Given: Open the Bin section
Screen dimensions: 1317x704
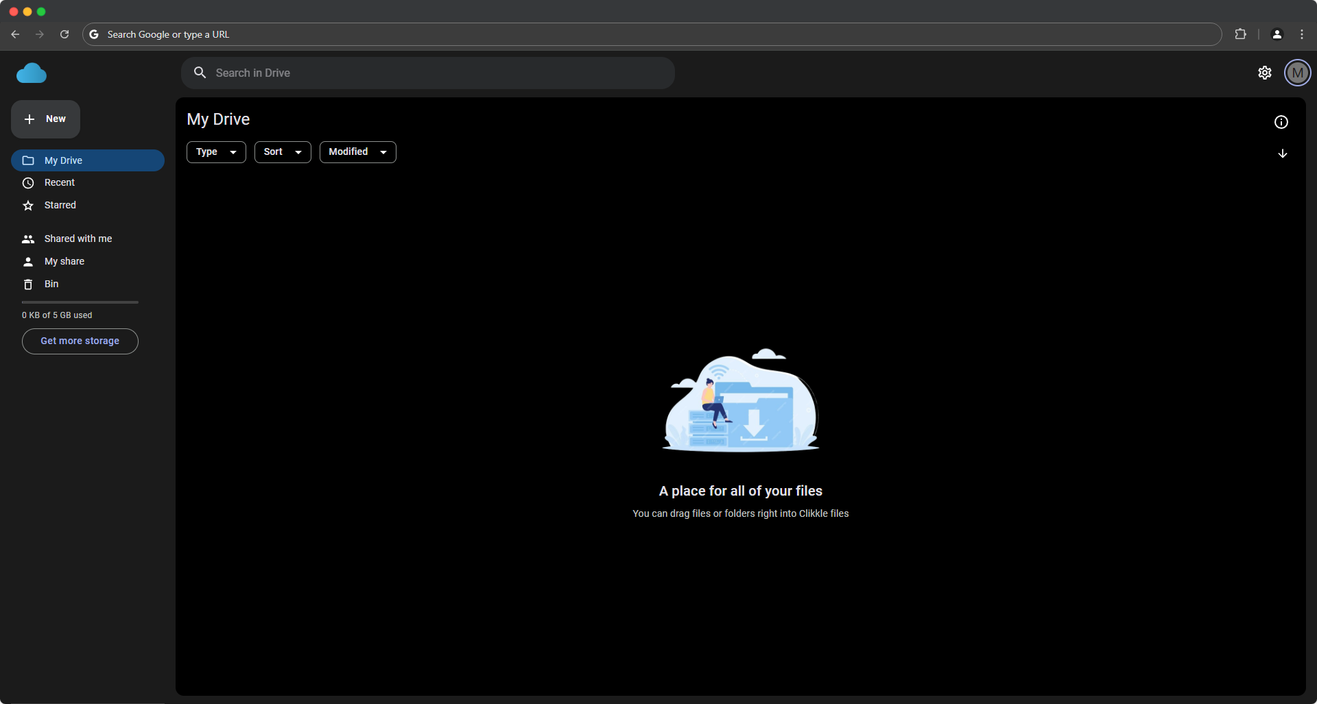Looking at the screenshot, I should coord(88,284).
